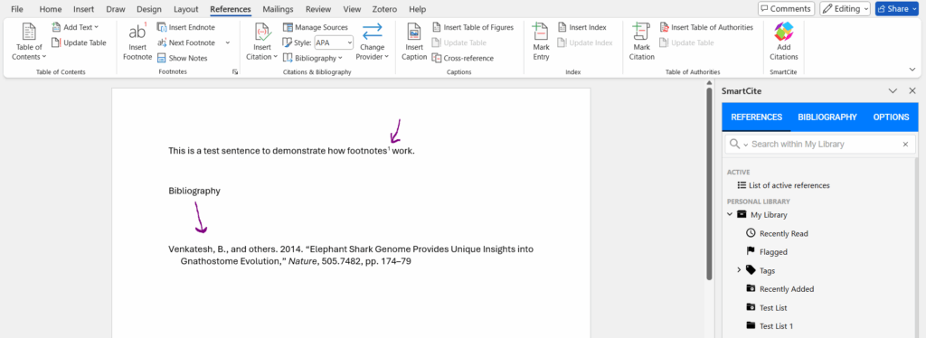Open the Editing mode dropdown
The height and width of the screenshot is (338, 926).
coord(846,9)
